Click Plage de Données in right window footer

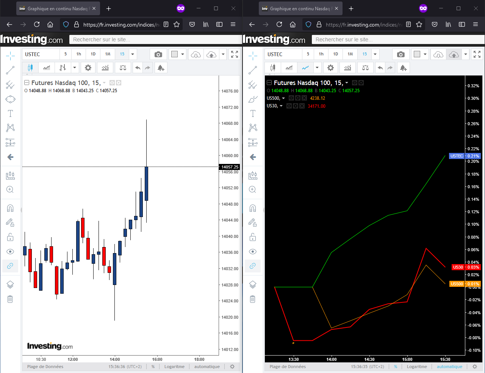point(288,367)
